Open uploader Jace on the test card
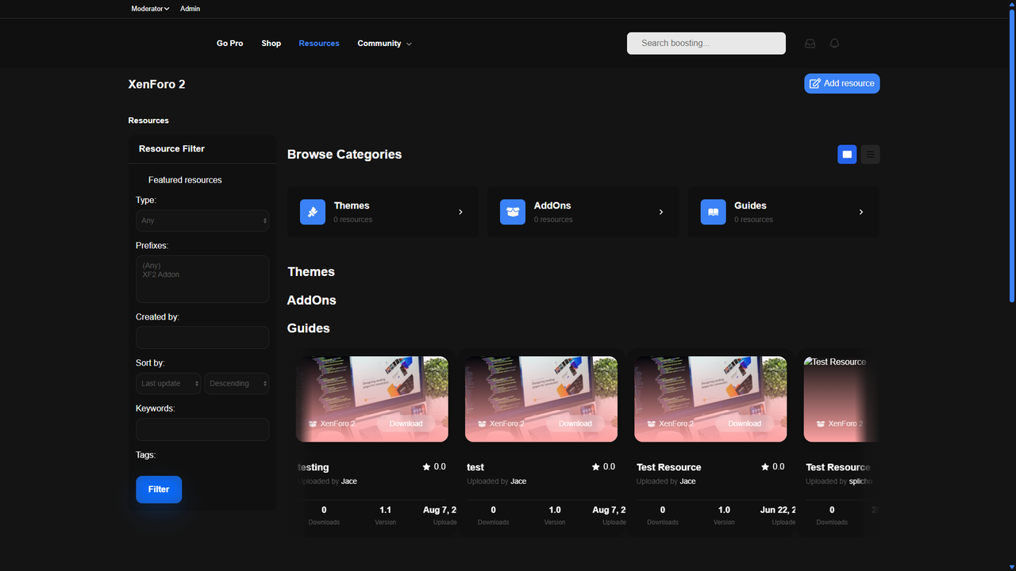 [x=518, y=481]
